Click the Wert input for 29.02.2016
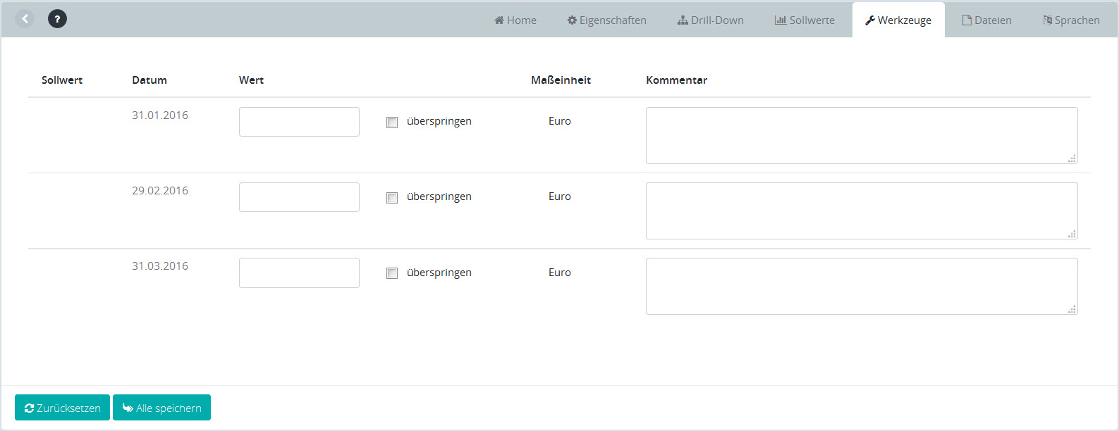 coord(299,197)
